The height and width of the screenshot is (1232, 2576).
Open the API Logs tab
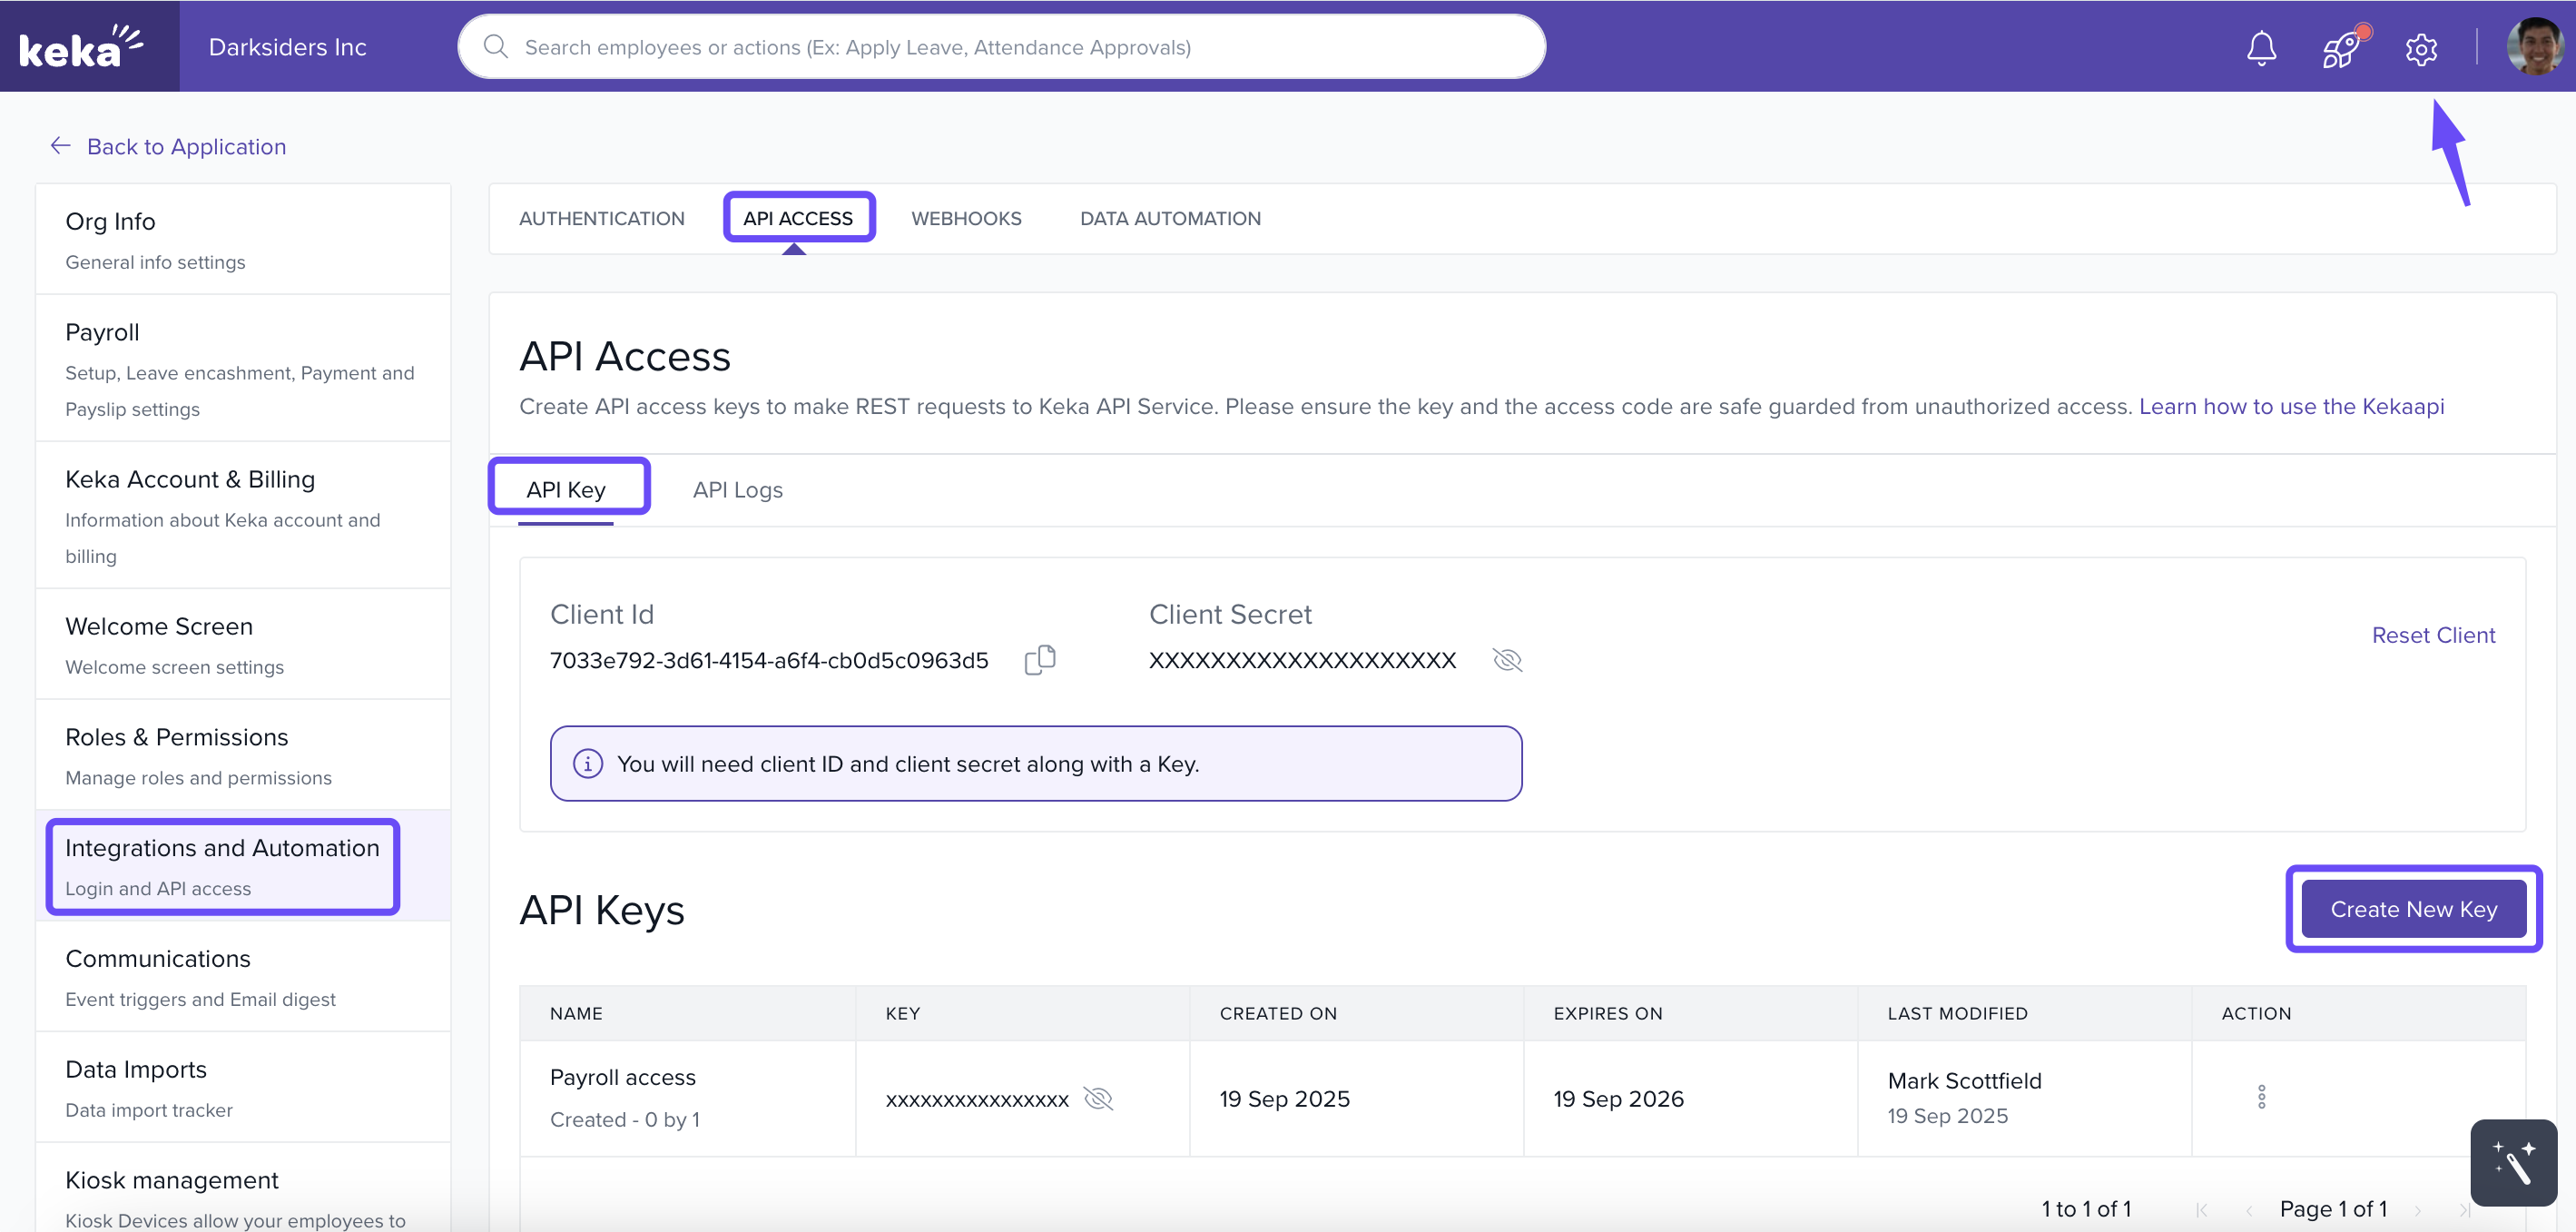point(737,490)
